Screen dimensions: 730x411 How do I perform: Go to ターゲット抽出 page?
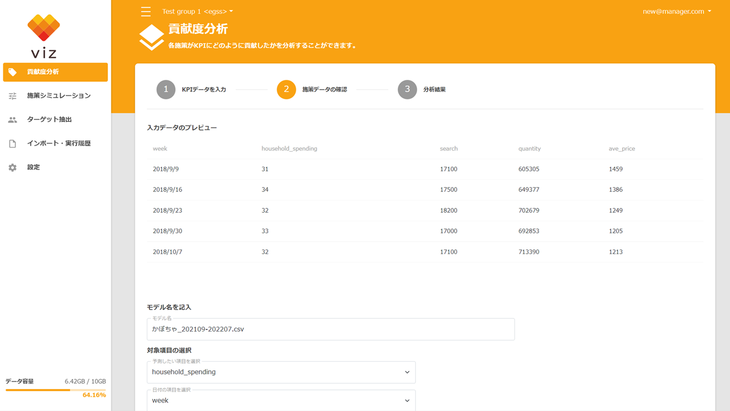[x=55, y=120]
